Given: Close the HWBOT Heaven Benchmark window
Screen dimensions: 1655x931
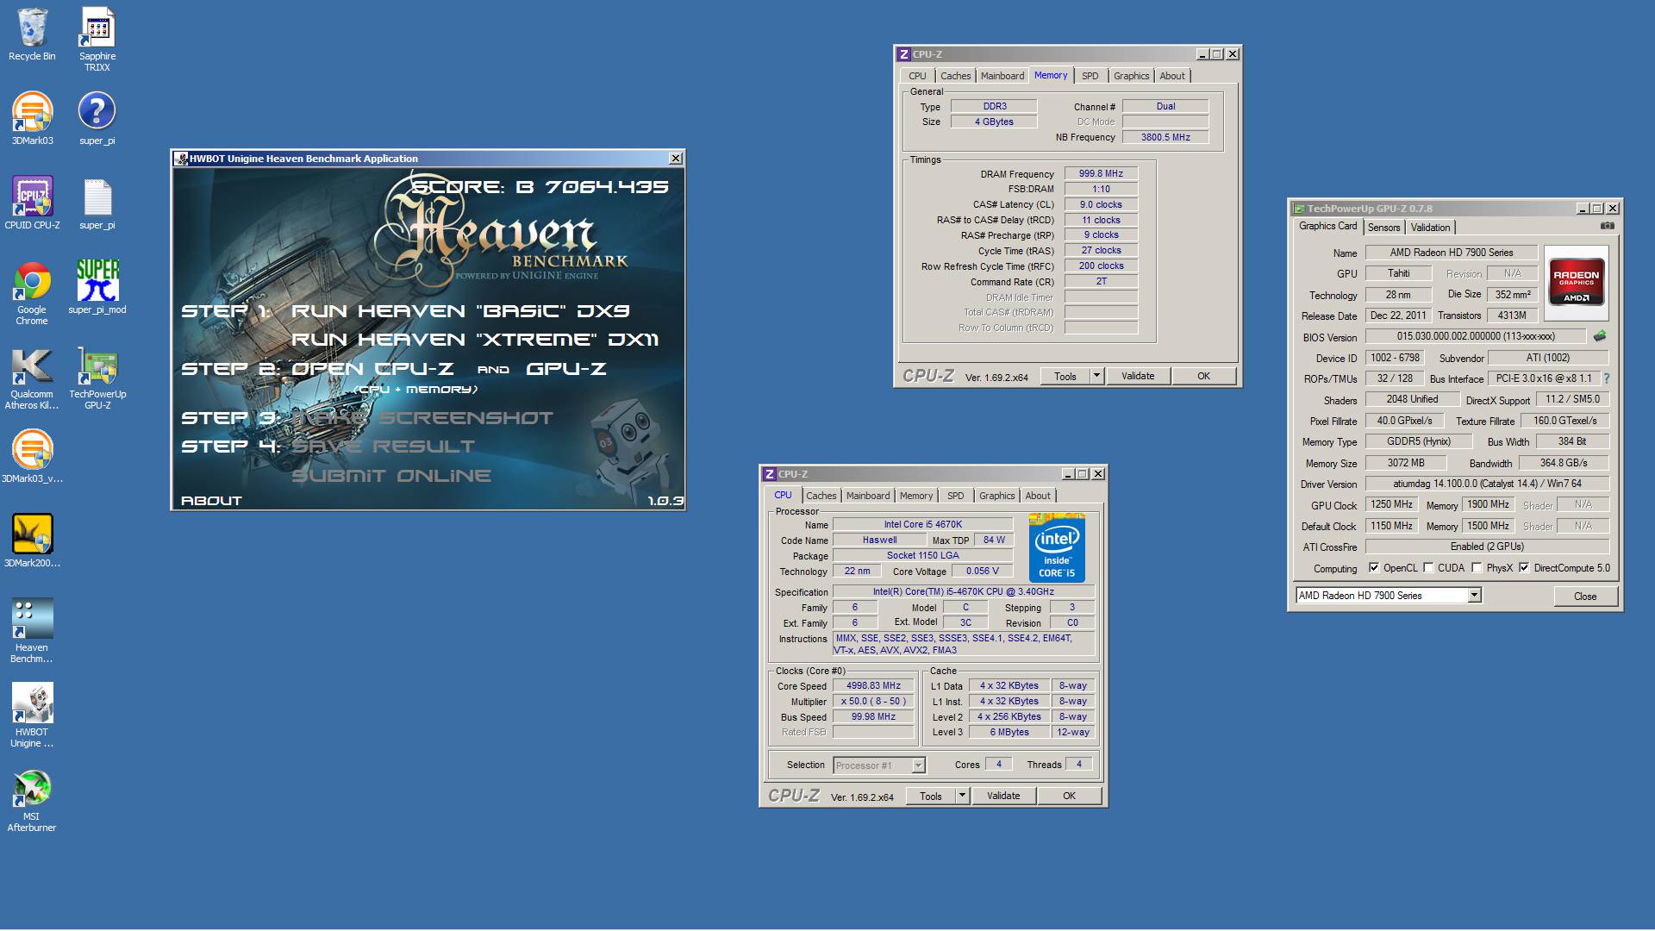Looking at the screenshot, I should (676, 159).
